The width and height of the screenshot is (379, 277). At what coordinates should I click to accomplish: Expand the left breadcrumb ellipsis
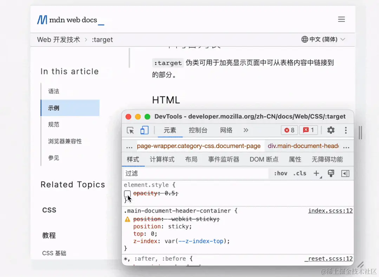click(129, 146)
